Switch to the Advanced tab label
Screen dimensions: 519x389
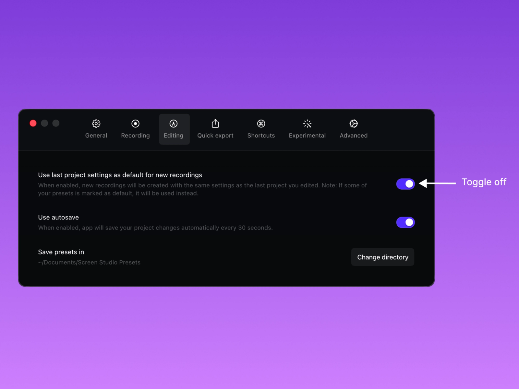354,136
